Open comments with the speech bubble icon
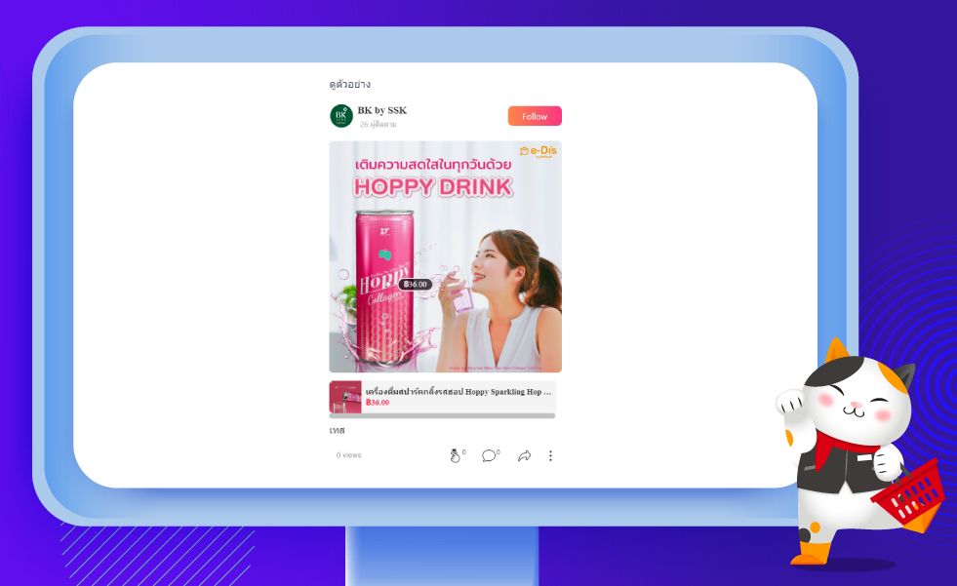 point(489,455)
